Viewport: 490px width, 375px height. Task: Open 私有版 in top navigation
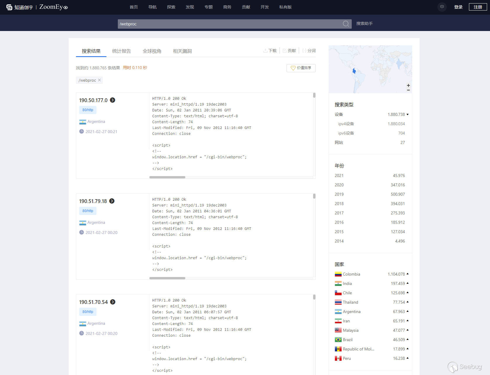[286, 7]
